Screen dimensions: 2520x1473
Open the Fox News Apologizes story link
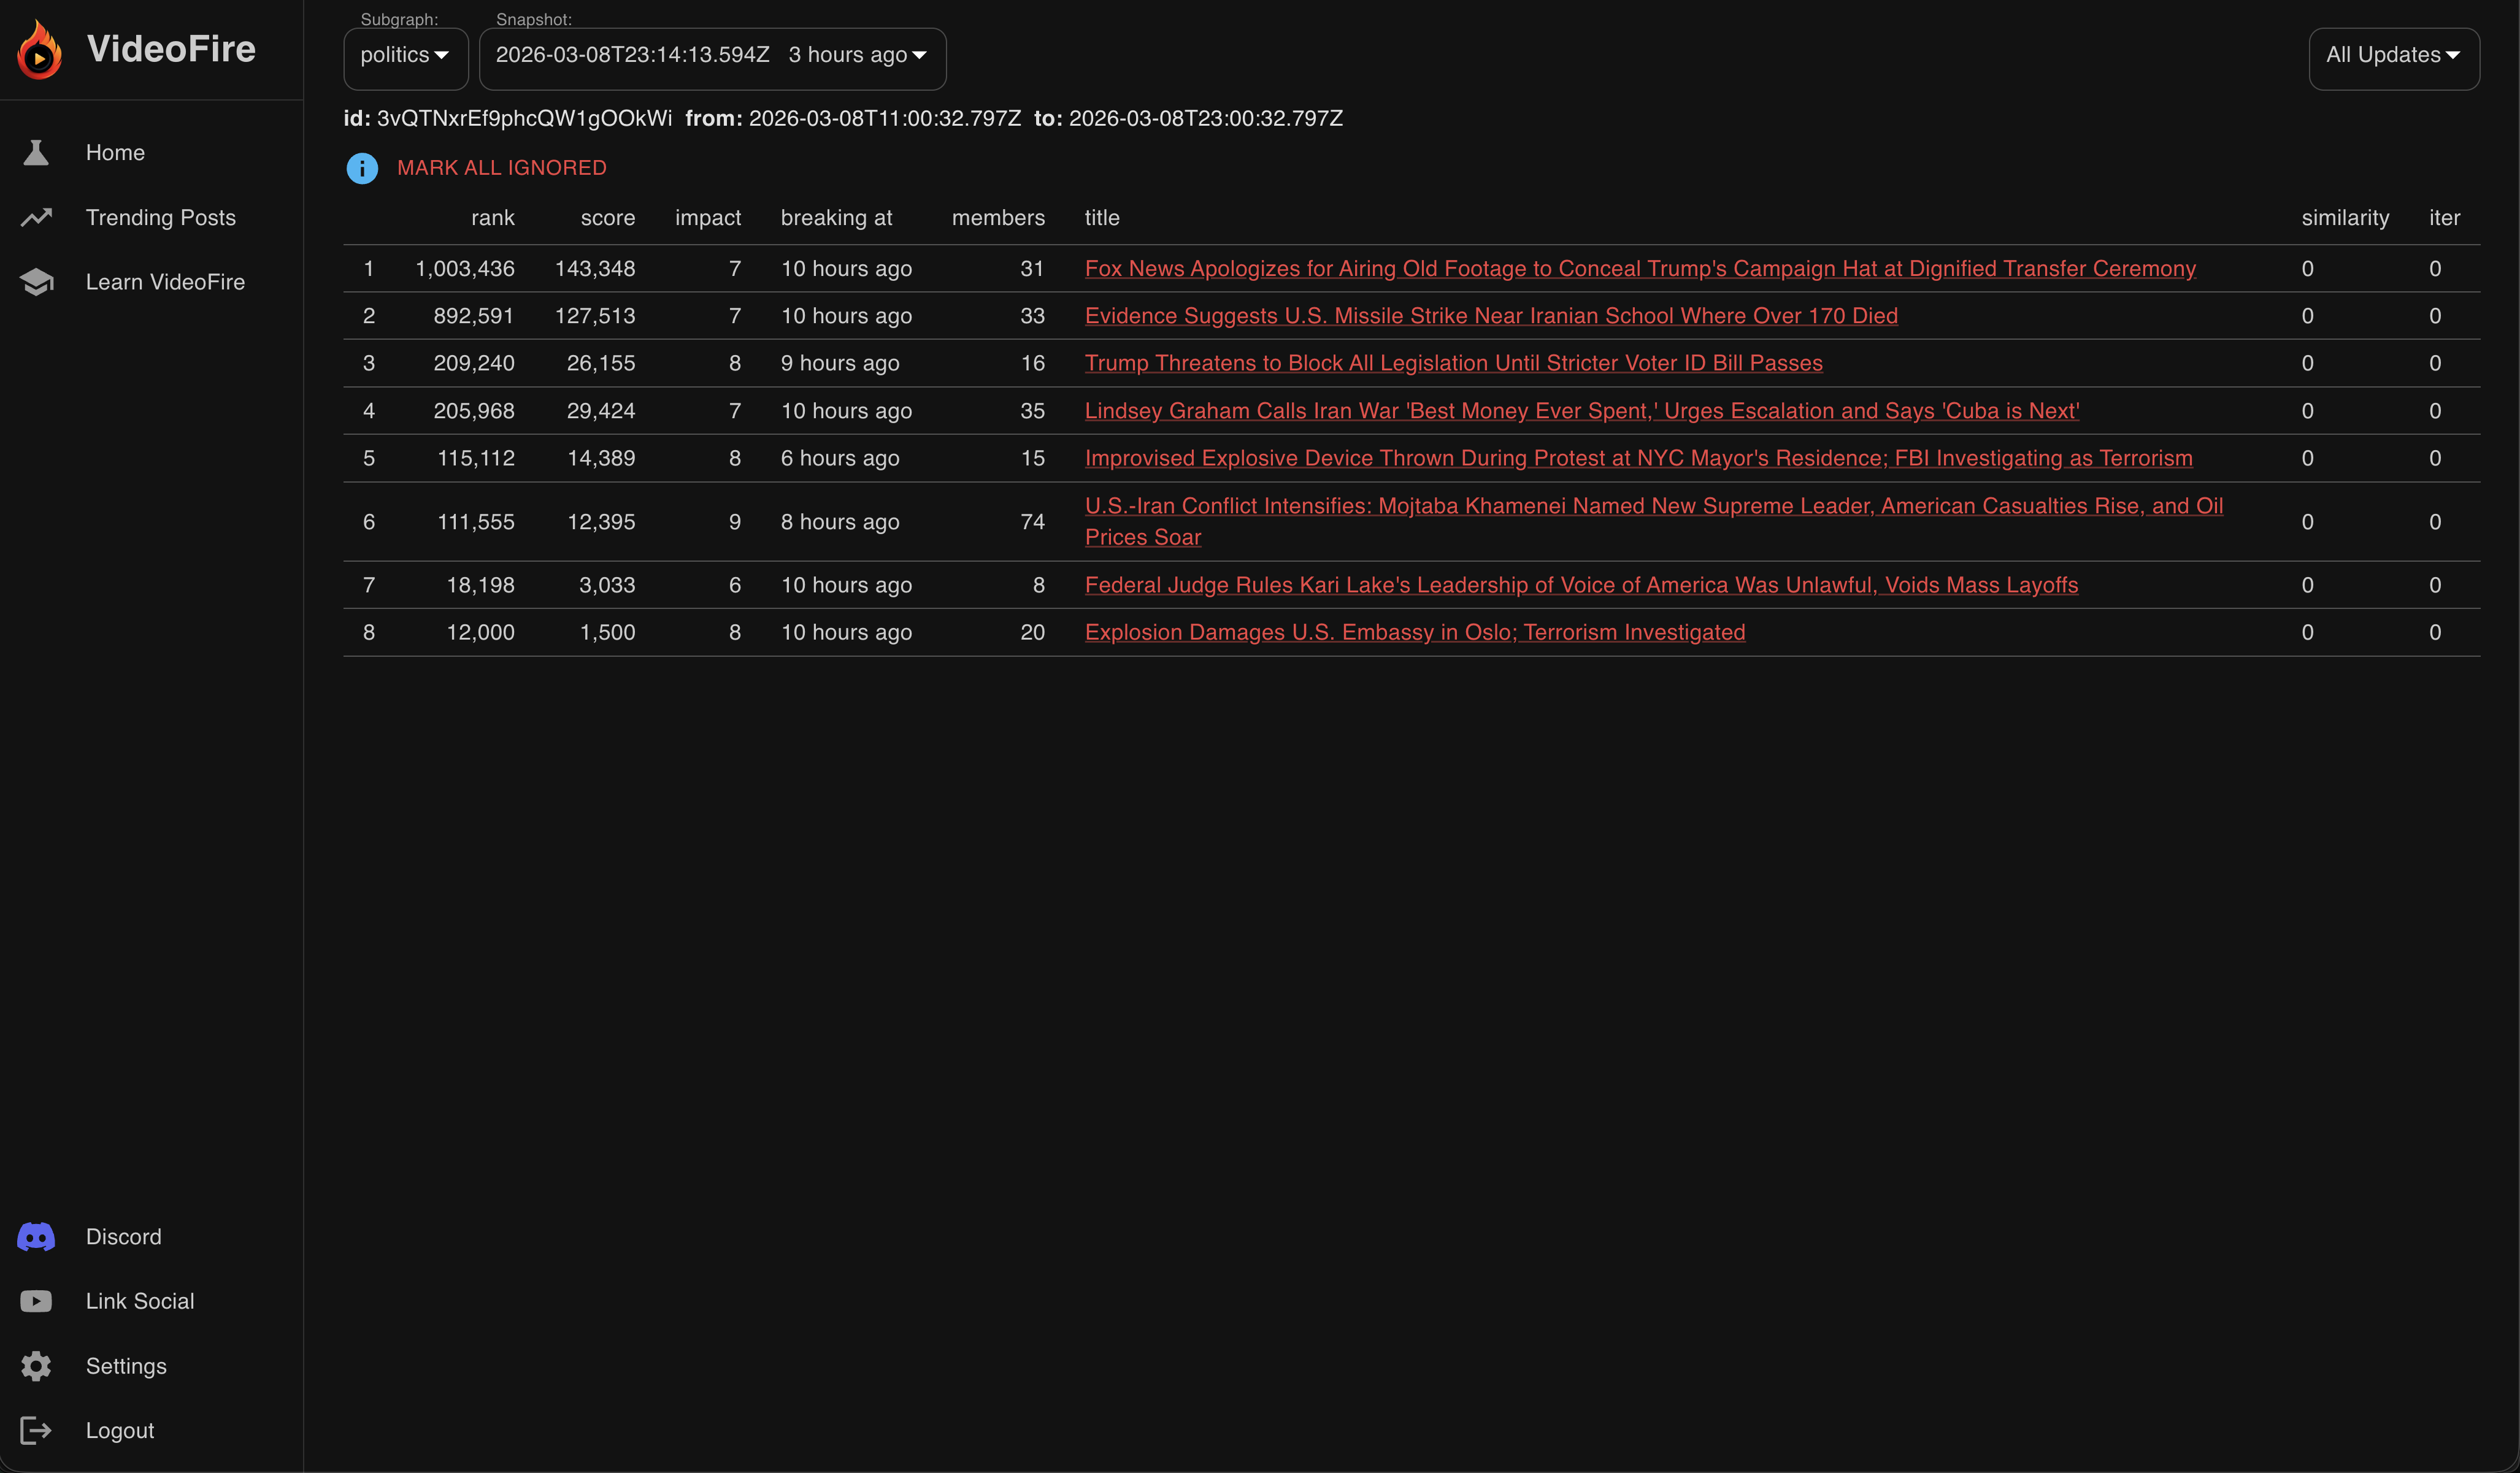(1640, 268)
